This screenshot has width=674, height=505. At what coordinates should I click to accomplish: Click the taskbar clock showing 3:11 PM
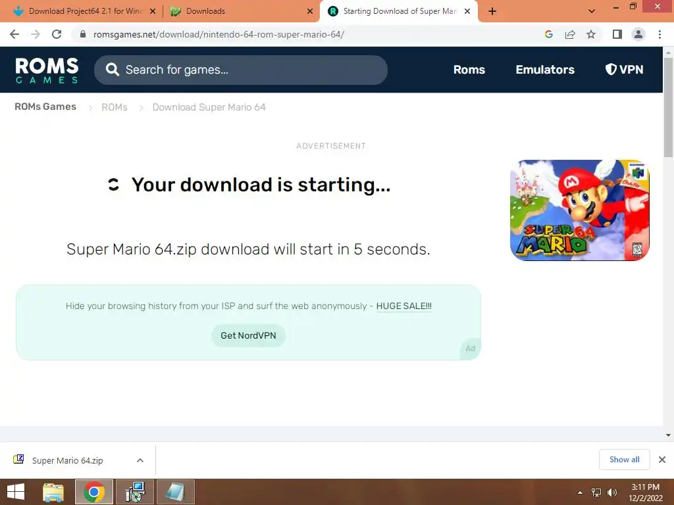point(645,493)
